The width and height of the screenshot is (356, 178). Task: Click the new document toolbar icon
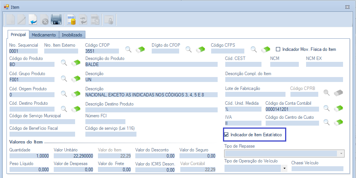click(10, 20)
